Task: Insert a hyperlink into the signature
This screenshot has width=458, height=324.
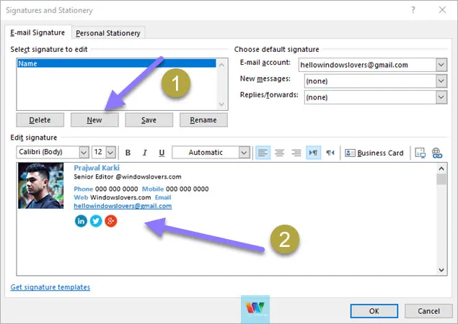Action: point(436,153)
